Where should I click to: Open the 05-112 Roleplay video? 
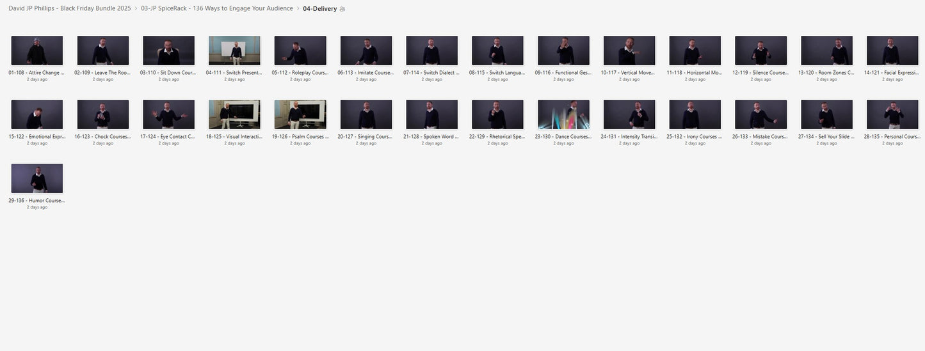point(300,51)
